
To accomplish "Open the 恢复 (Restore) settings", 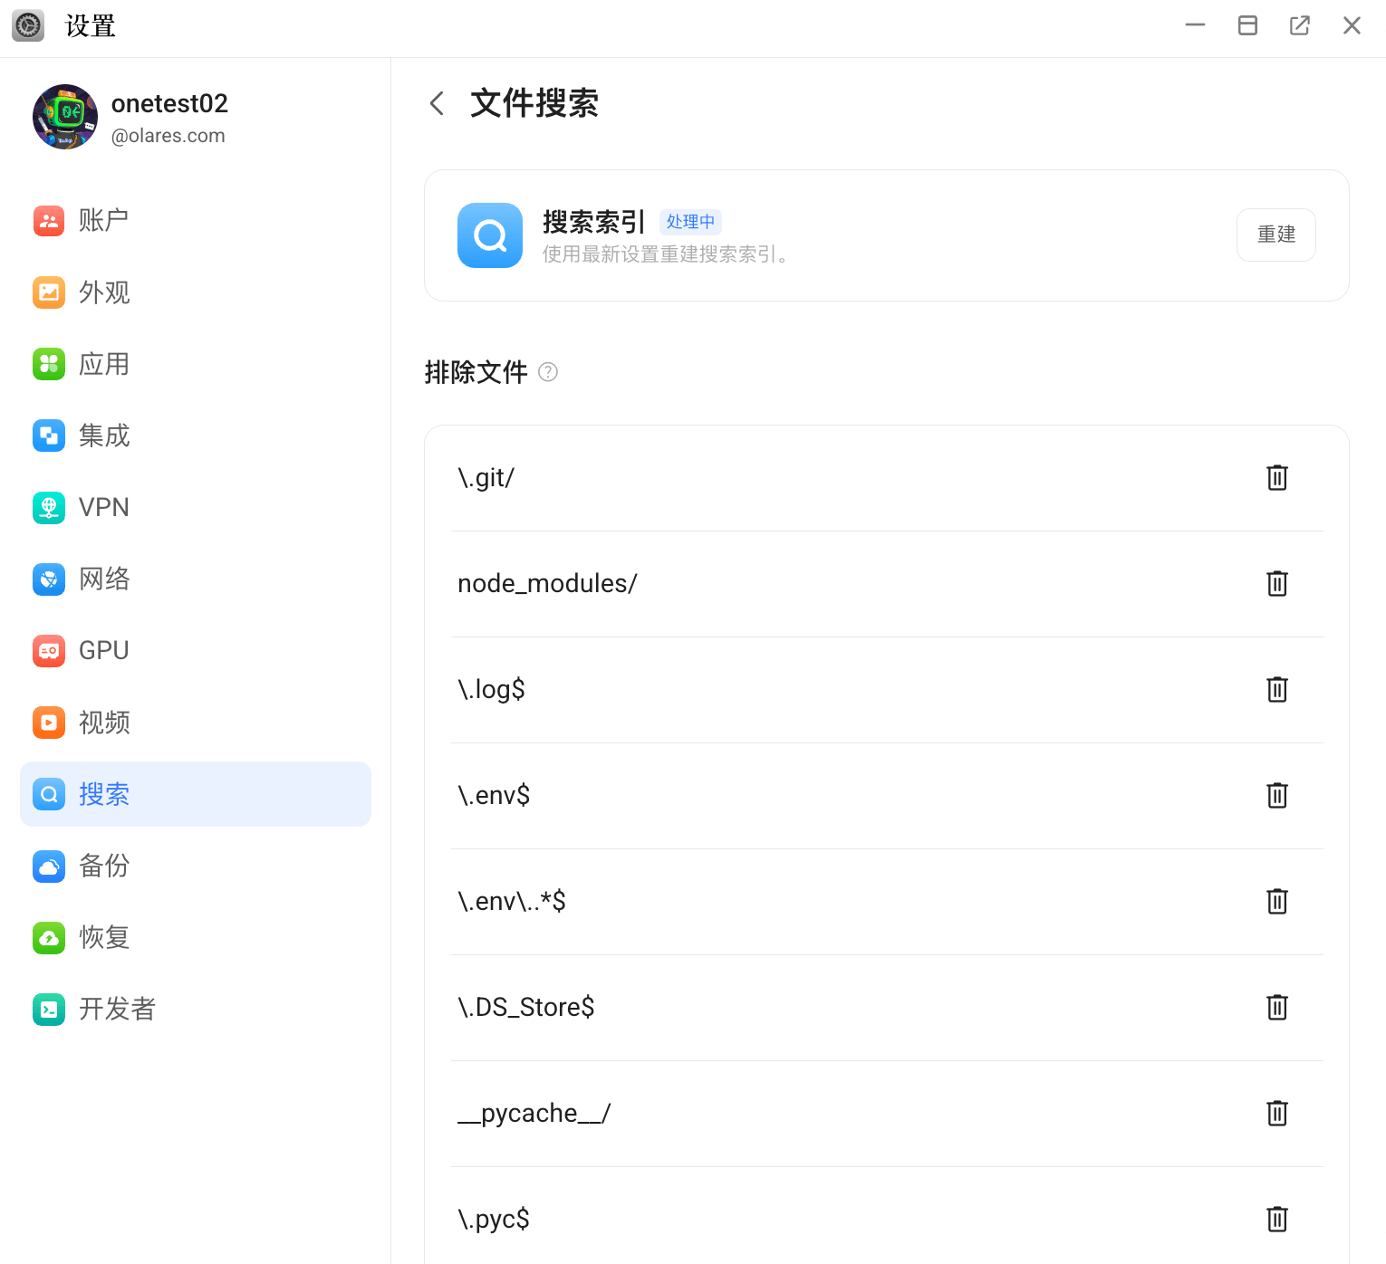I will (104, 937).
